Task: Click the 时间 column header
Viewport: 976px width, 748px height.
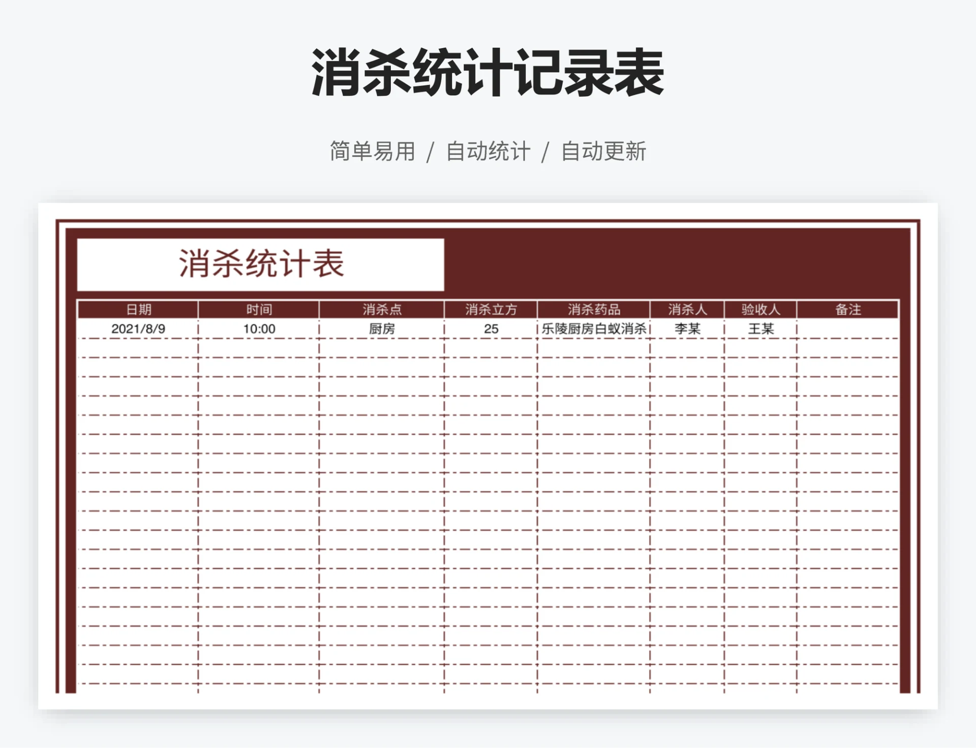Action: tap(258, 309)
